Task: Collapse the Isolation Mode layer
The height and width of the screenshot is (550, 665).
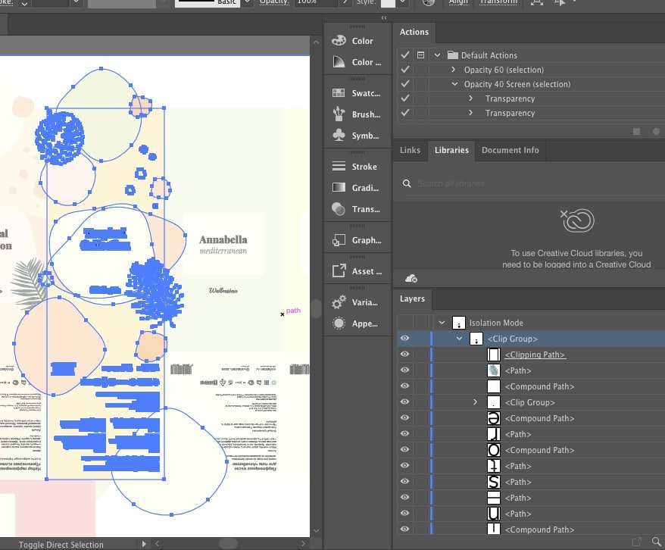Action: click(x=442, y=323)
